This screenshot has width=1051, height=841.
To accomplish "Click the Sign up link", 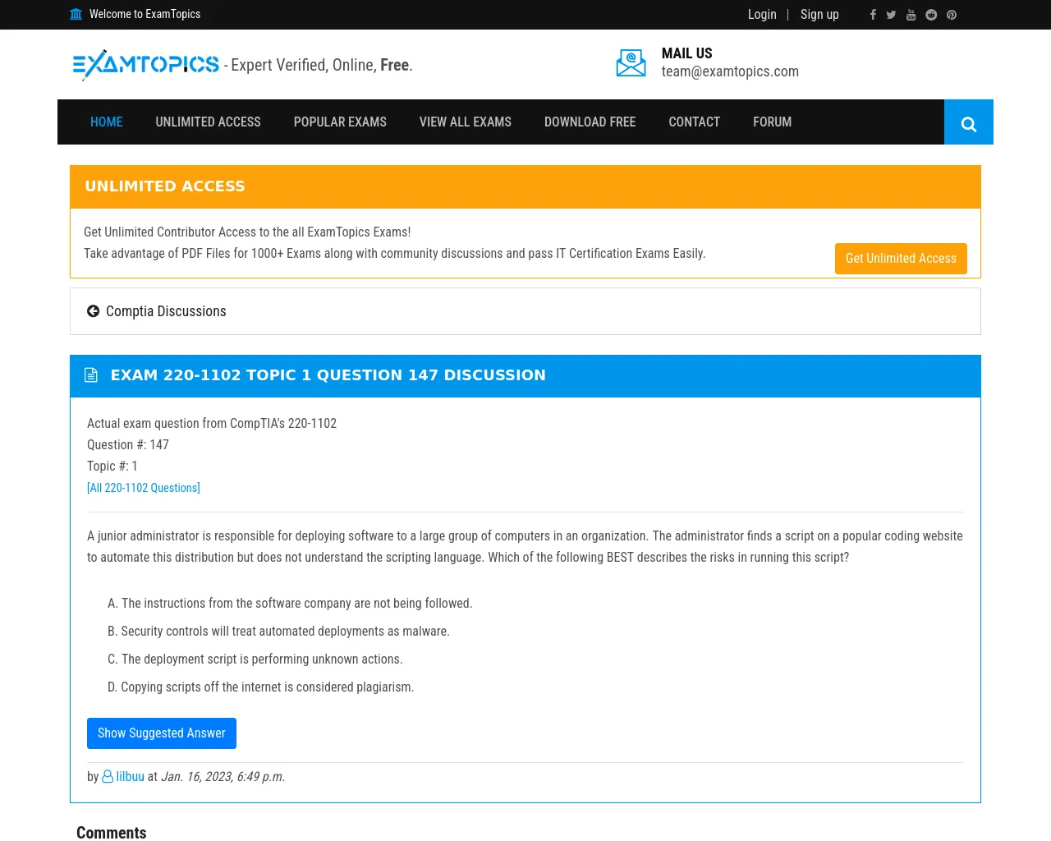I will [x=819, y=15].
